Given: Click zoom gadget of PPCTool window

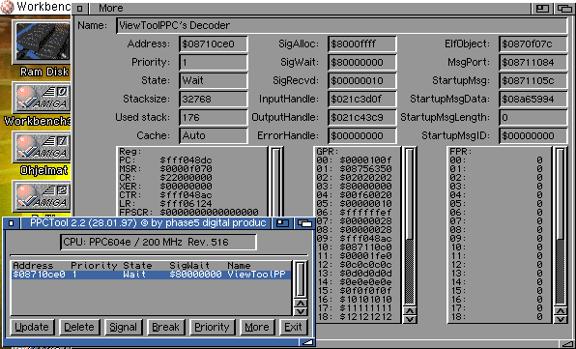Looking at the screenshot, I should [282, 223].
